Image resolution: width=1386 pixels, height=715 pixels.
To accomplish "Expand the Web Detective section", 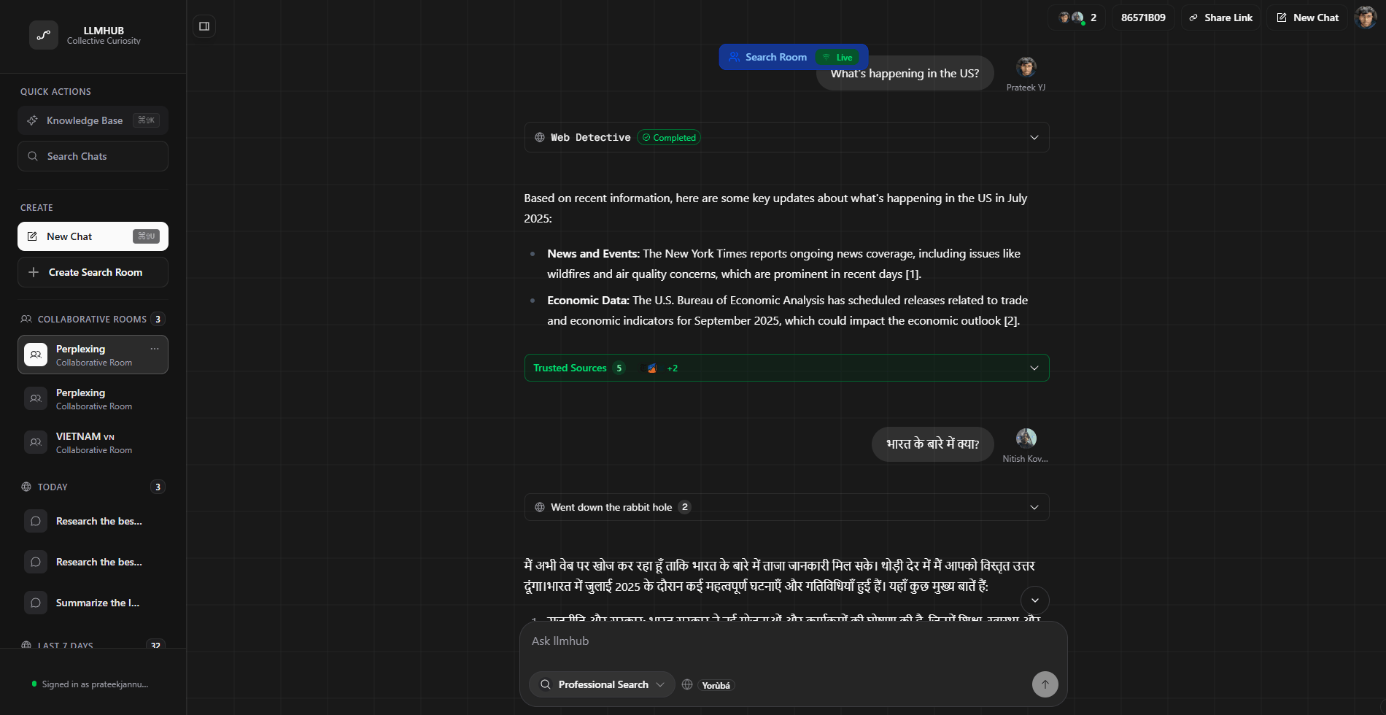I will pos(786,137).
